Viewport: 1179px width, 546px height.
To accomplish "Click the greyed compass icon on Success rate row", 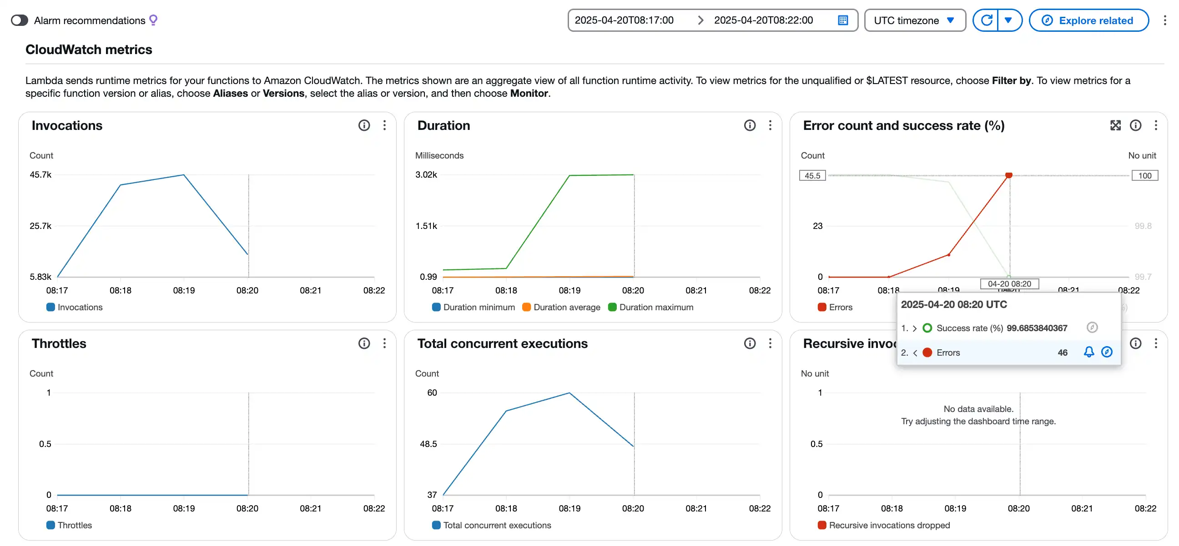I will click(1092, 328).
